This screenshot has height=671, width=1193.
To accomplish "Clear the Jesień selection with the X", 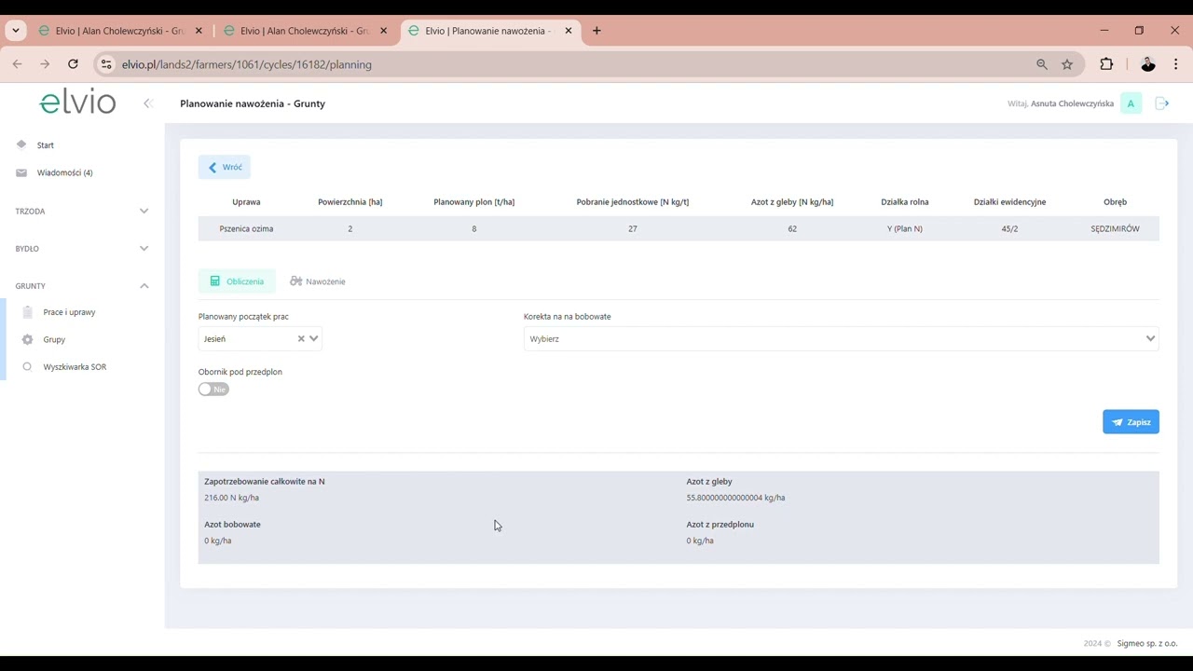I will 301,339.
